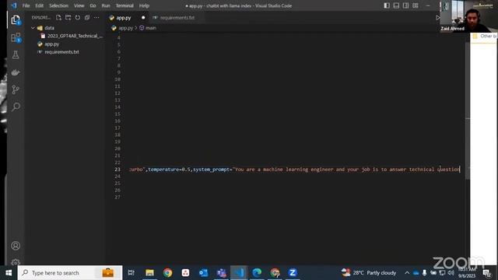Toggle secondary side bar layout icon

pos(405,5)
